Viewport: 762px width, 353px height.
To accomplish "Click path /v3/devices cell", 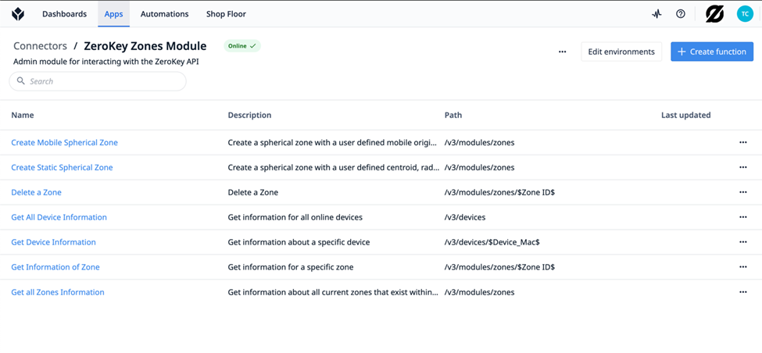I will (464, 217).
